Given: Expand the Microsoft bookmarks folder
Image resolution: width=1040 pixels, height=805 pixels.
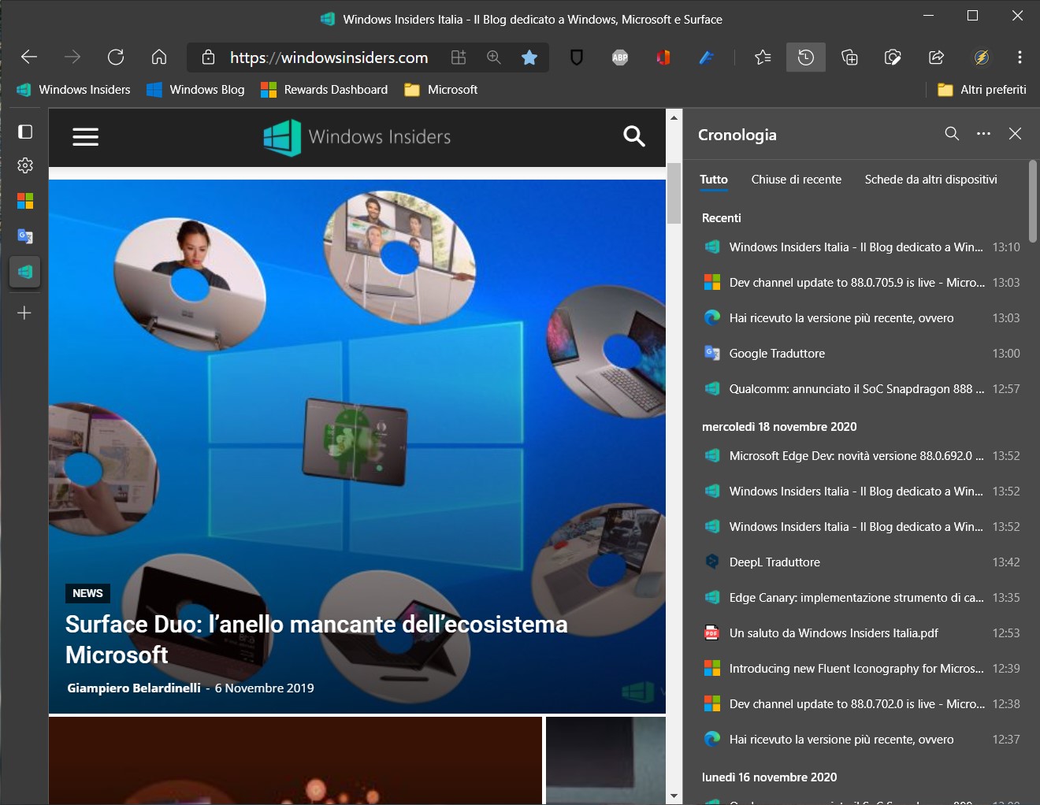Looking at the screenshot, I should 441,90.
